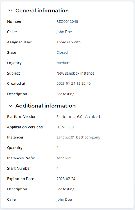Click the Medium urgency value
Image resolution: width=135 pixels, height=210 pixels.
click(64, 63)
